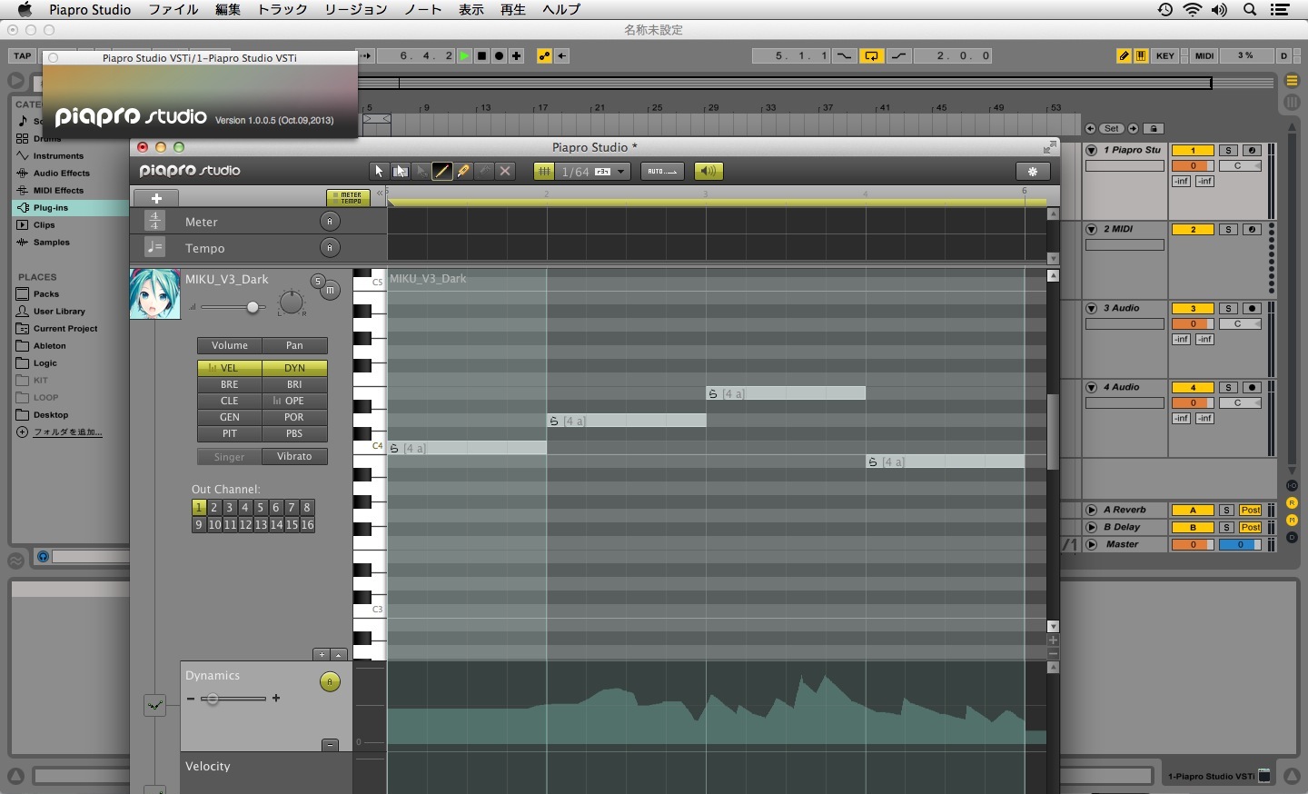
Task: Open the ファイル menu
Action: [173, 9]
